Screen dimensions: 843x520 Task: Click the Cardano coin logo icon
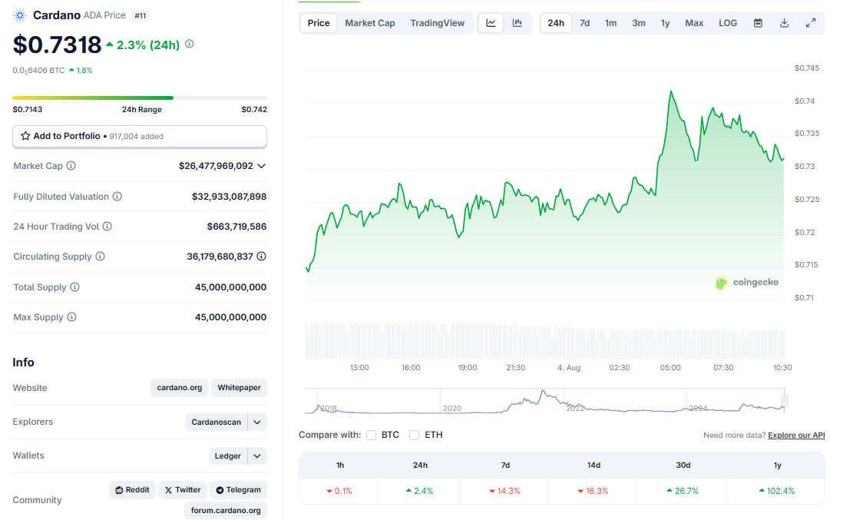tap(20, 15)
